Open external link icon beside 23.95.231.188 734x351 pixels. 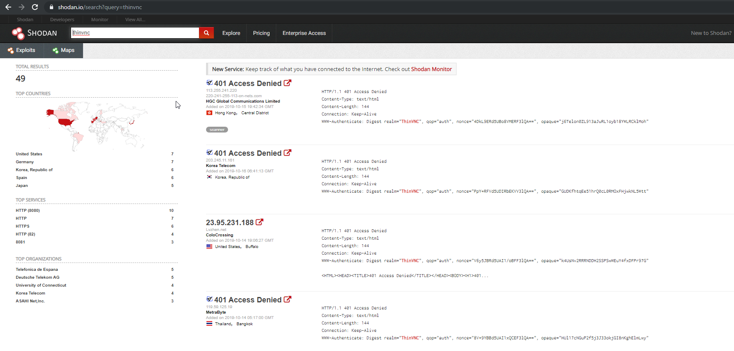[260, 222]
